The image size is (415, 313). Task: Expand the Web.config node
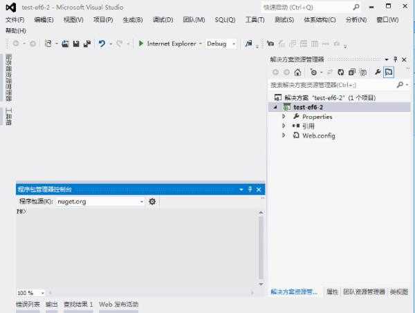[x=284, y=135]
